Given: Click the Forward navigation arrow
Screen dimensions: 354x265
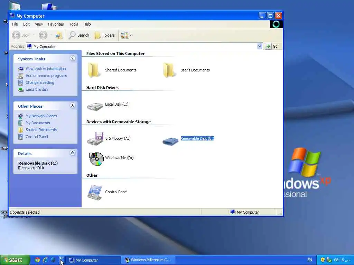Looking at the screenshot, I should point(43,35).
